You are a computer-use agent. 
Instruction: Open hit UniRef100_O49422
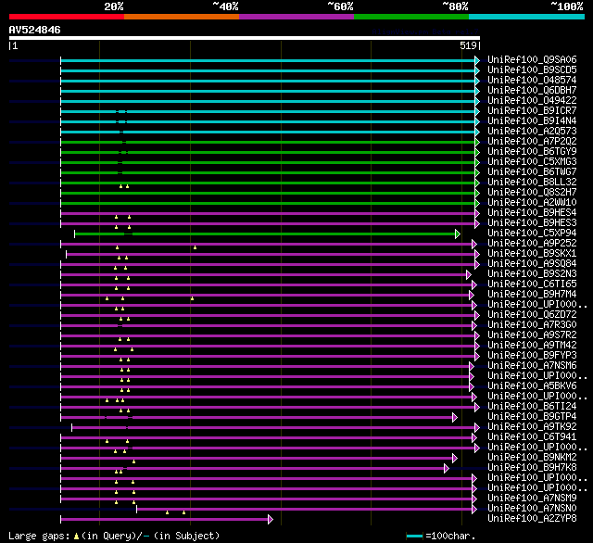[532, 101]
